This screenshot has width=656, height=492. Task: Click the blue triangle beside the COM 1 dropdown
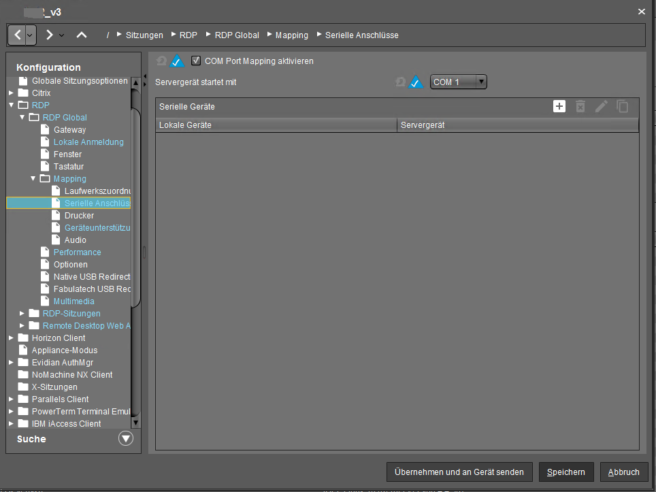[416, 82]
